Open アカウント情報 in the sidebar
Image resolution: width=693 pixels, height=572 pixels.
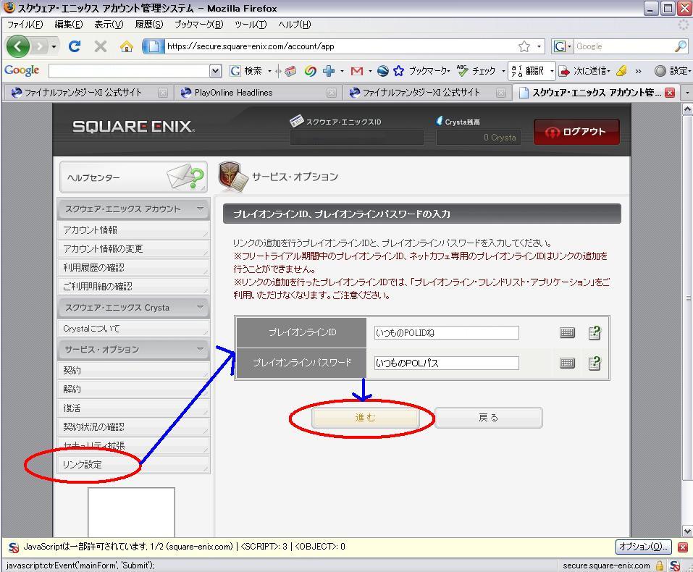pyautogui.click(x=133, y=230)
